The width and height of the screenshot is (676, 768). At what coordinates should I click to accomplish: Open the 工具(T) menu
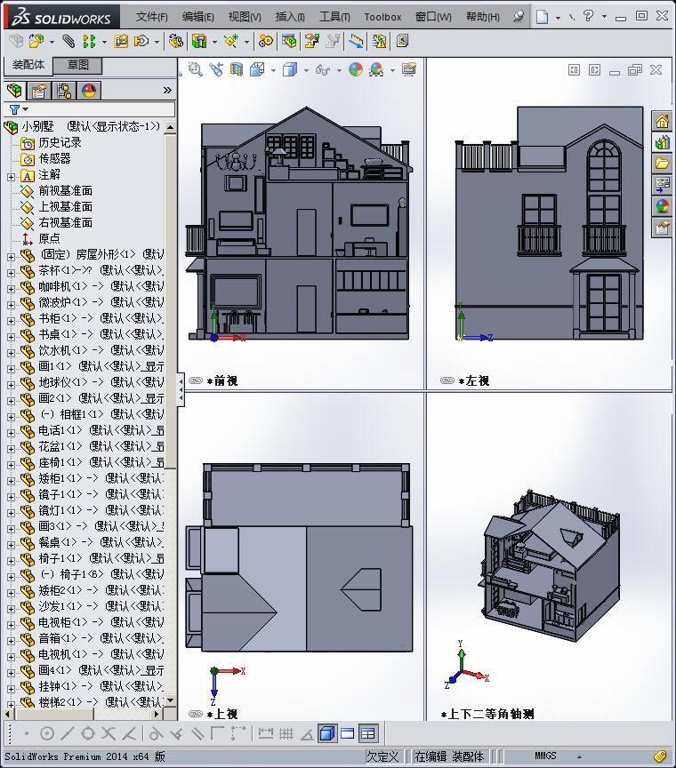coord(334,17)
